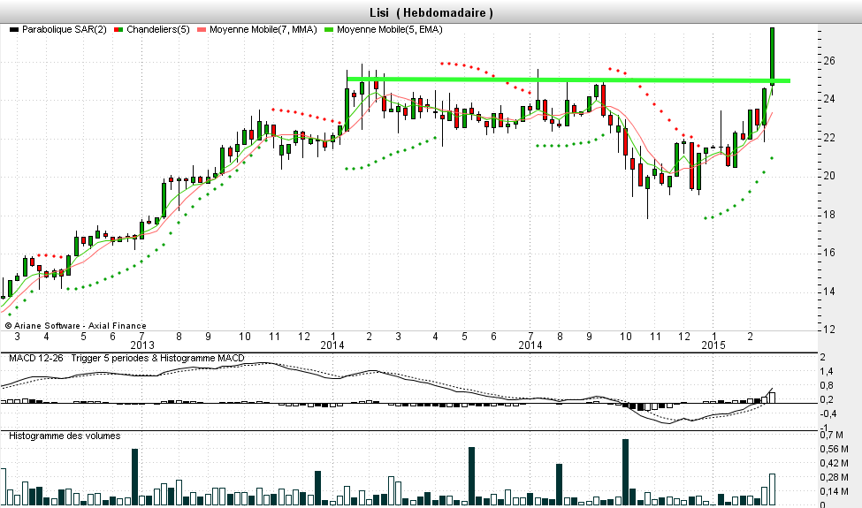This screenshot has width=862, height=508.
Task: Click the 'MACD 12-26' panel title
Action: [x=35, y=358]
